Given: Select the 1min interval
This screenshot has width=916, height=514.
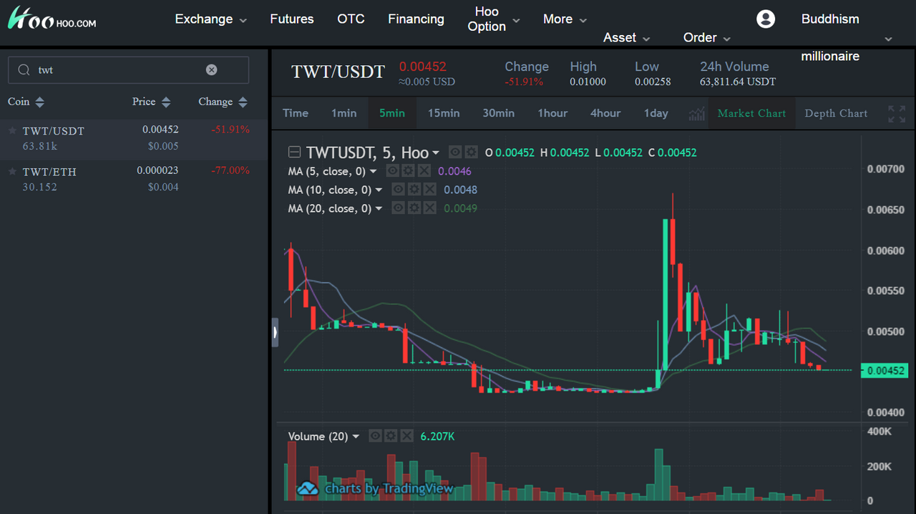Looking at the screenshot, I should click(x=343, y=113).
